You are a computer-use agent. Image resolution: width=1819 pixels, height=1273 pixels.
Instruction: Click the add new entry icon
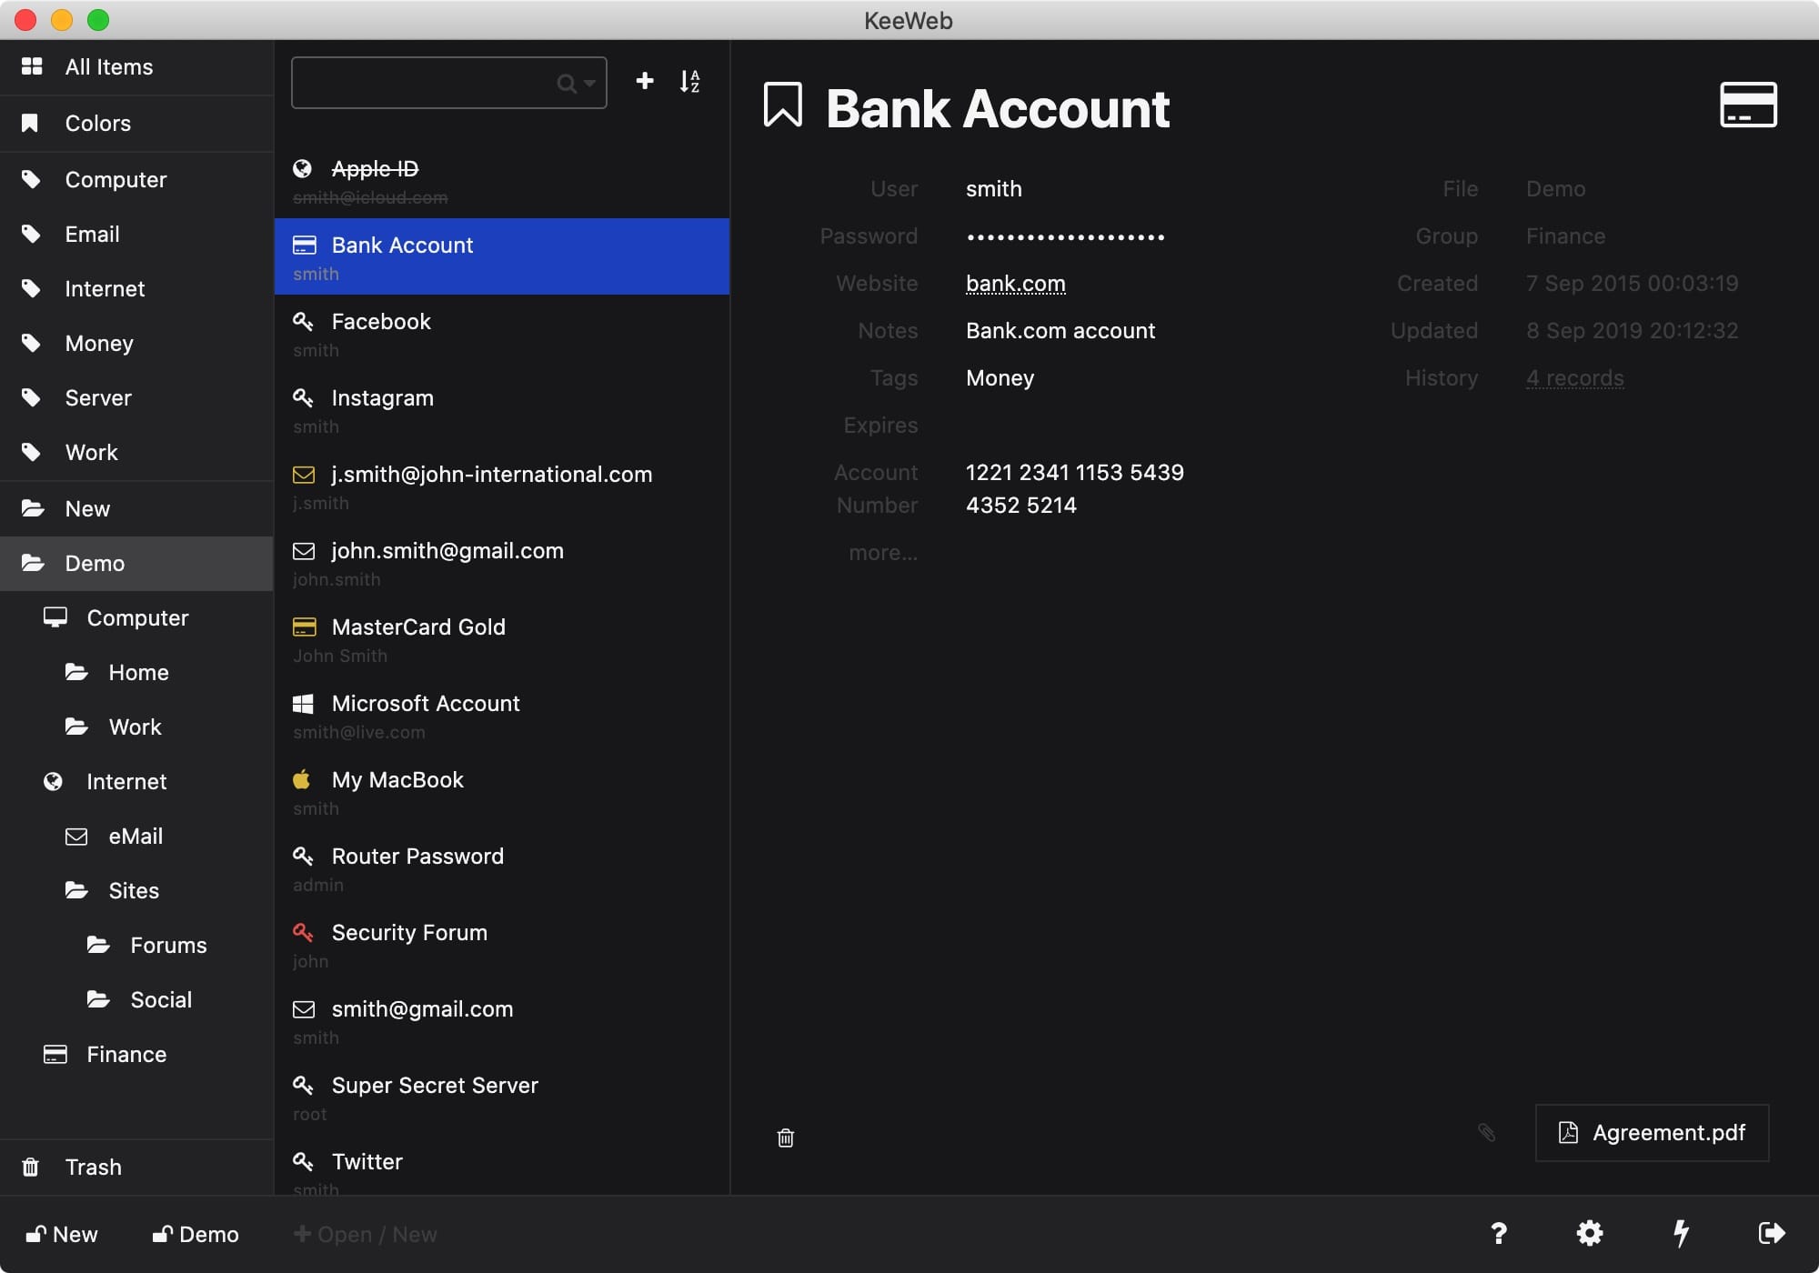click(644, 80)
